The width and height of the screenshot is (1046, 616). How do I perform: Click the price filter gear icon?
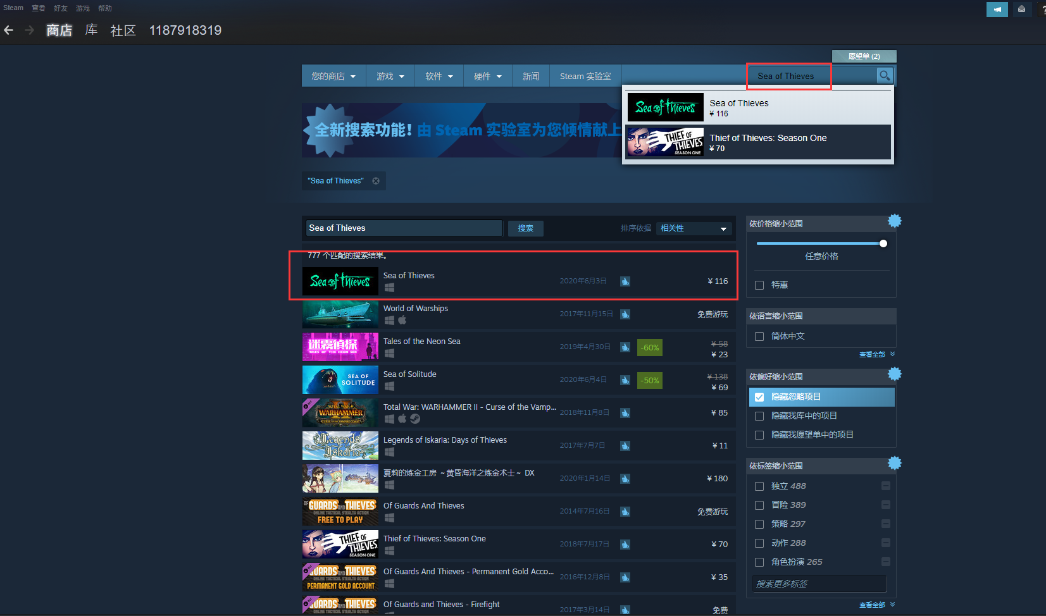894,221
